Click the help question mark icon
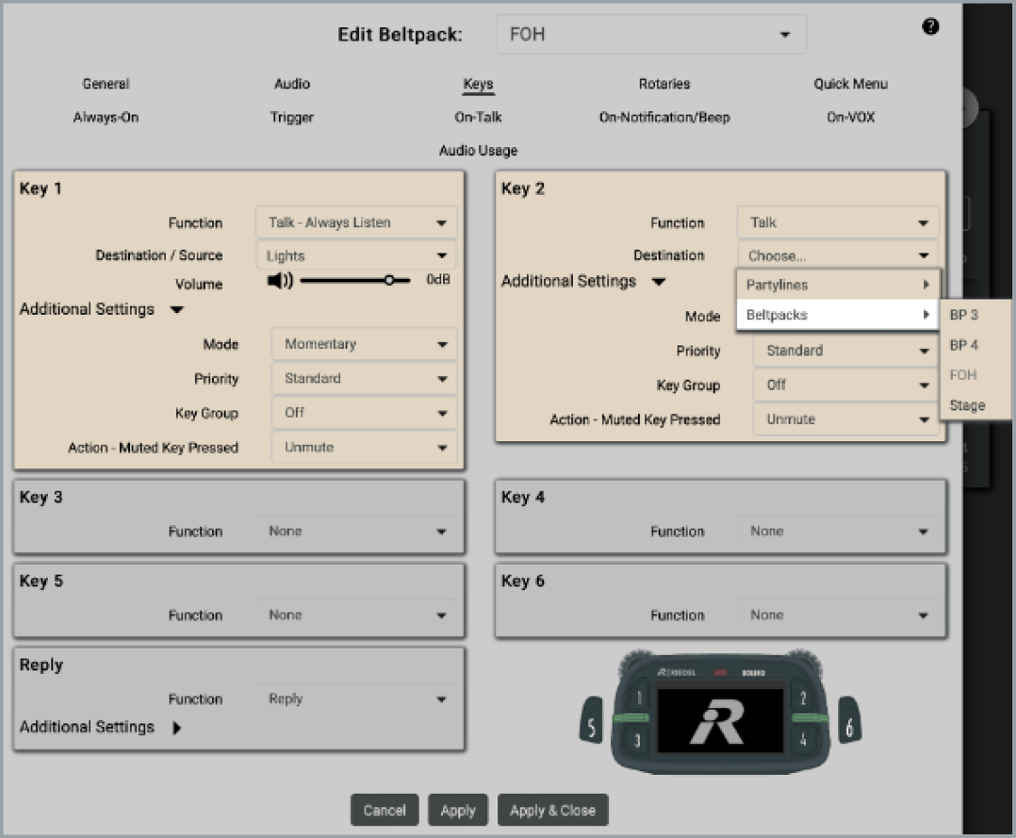 pos(930,27)
